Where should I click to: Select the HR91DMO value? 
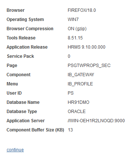pyautogui.click(x=78, y=102)
